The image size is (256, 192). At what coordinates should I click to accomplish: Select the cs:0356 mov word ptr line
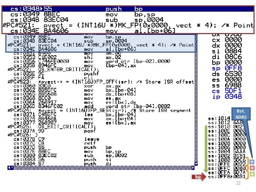point(92,62)
